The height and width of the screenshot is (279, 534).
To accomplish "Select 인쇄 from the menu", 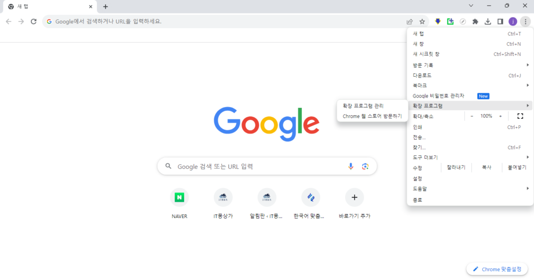I will click(x=470, y=127).
